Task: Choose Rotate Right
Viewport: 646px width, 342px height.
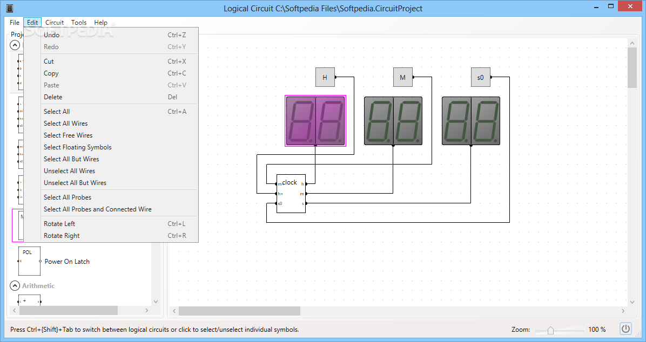Action: (x=111, y=236)
